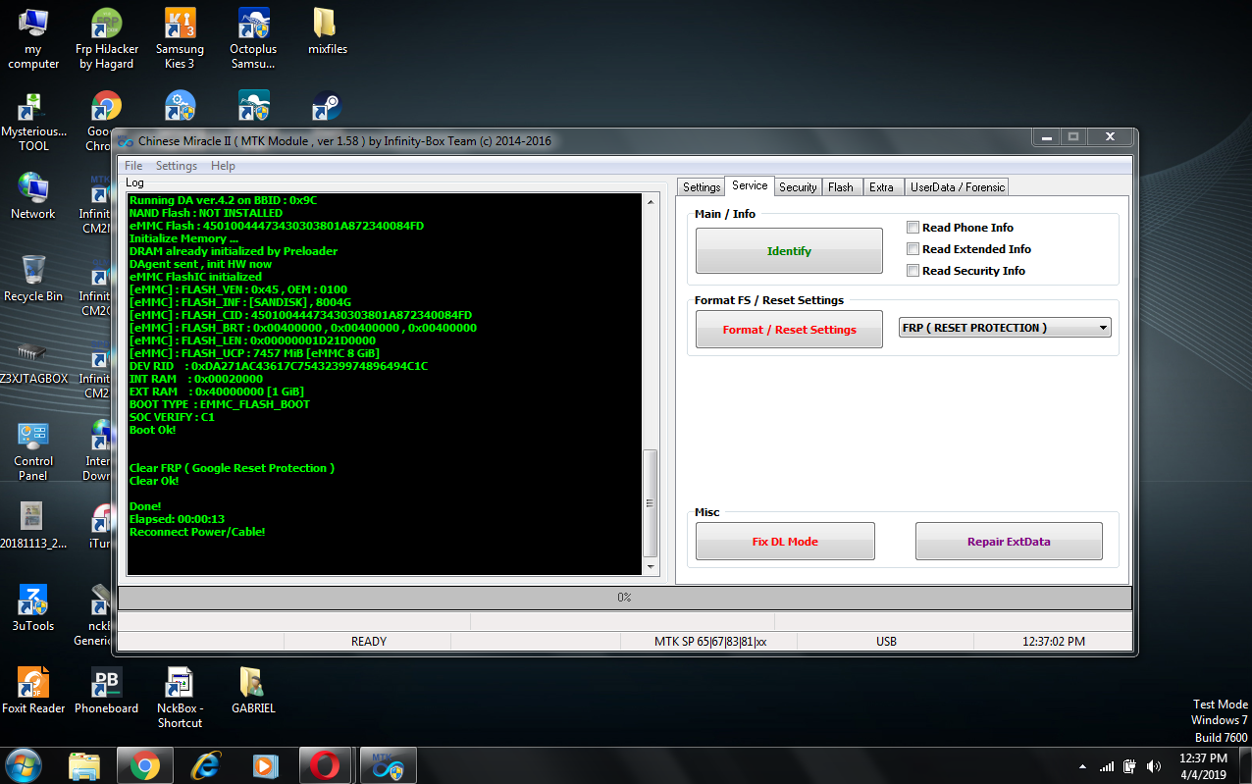Launch Phoneboard desktop shortcut

pos(107,690)
